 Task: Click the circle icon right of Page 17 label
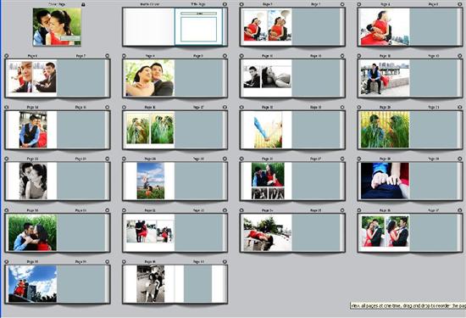tap(225, 107)
